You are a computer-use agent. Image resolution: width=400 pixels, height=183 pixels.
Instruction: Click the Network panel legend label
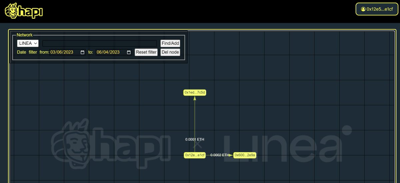25,35
